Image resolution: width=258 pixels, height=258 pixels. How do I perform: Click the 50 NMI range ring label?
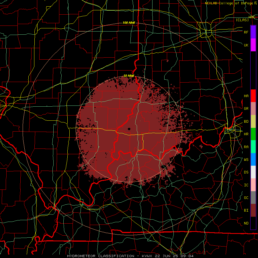pos(129,76)
